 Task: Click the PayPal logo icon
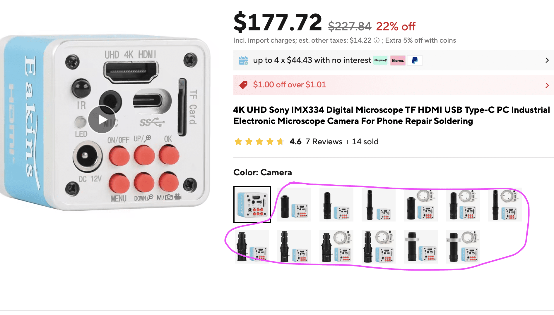[x=415, y=60]
